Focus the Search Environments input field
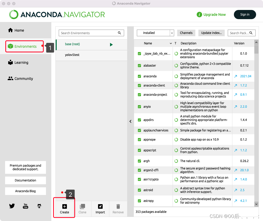The height and width of the screenshot is (221, 263). tap(91, 33)
